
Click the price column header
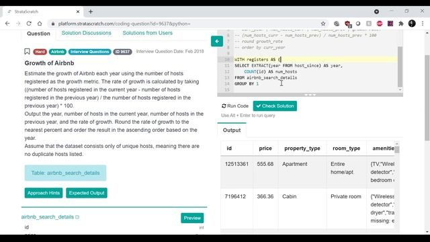pyautogui.click(x=265, y=149)
